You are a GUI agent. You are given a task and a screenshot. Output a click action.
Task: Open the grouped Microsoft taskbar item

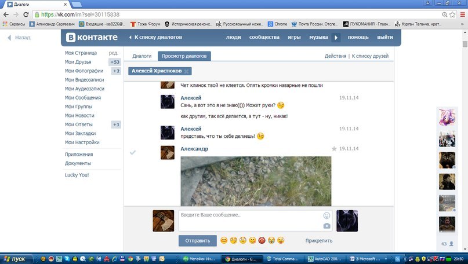point(368,259)
